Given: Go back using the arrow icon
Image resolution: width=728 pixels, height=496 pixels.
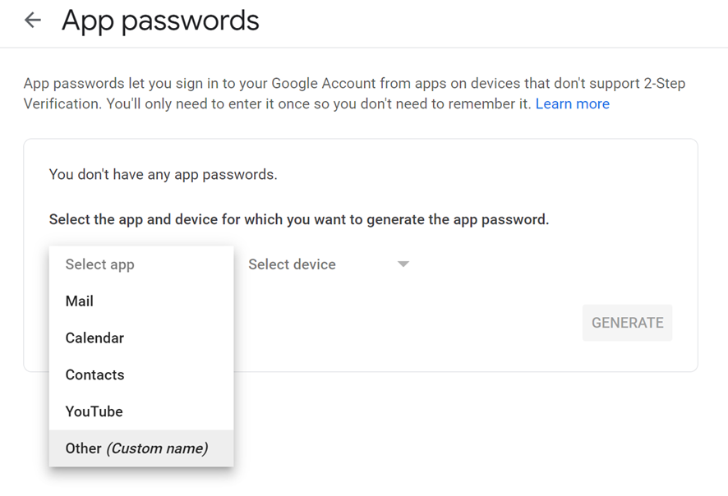Looking at the screenshot, I should pyautogui.click(x=33, y=21).
